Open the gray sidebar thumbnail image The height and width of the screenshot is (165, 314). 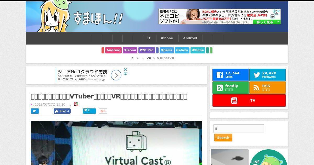click(x=229, y=157)
